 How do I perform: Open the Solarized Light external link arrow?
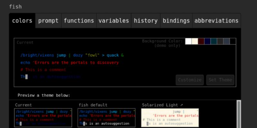182,105
